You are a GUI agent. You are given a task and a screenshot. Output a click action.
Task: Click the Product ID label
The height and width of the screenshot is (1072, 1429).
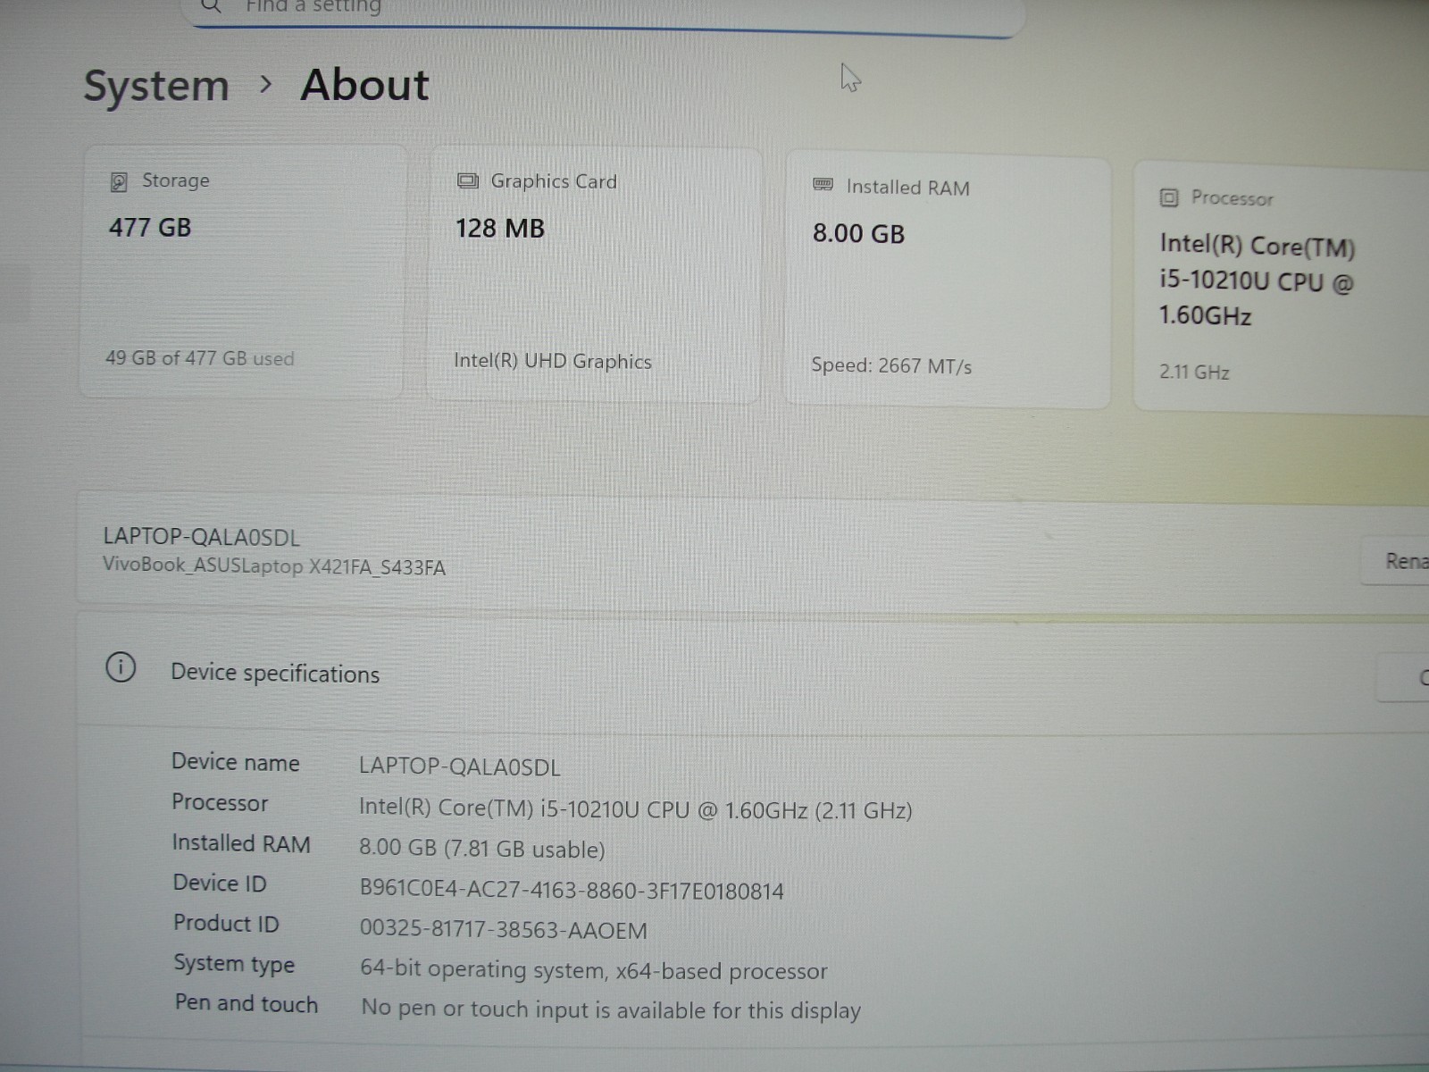click(226, 924)
